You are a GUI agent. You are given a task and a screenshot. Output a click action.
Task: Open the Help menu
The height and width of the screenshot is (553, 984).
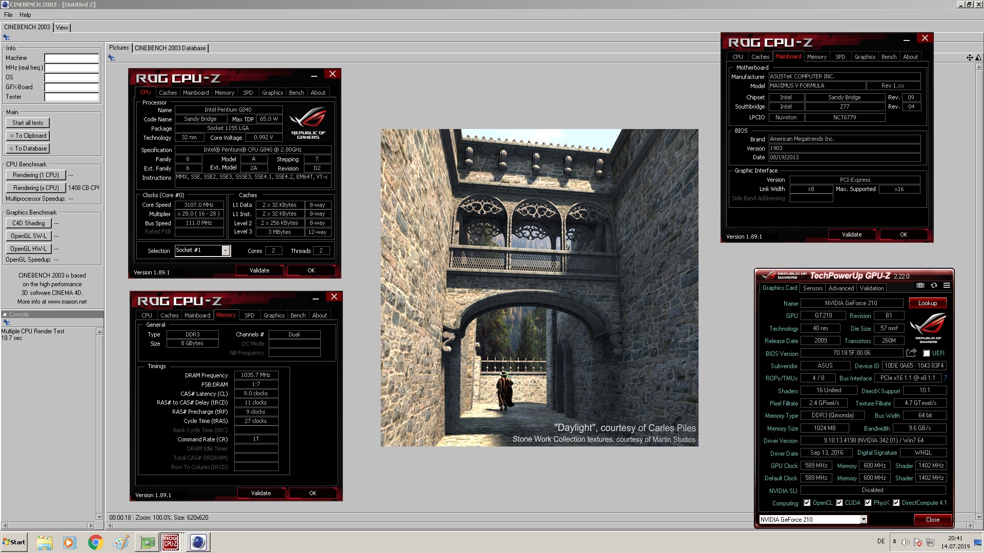pos(25,15)
